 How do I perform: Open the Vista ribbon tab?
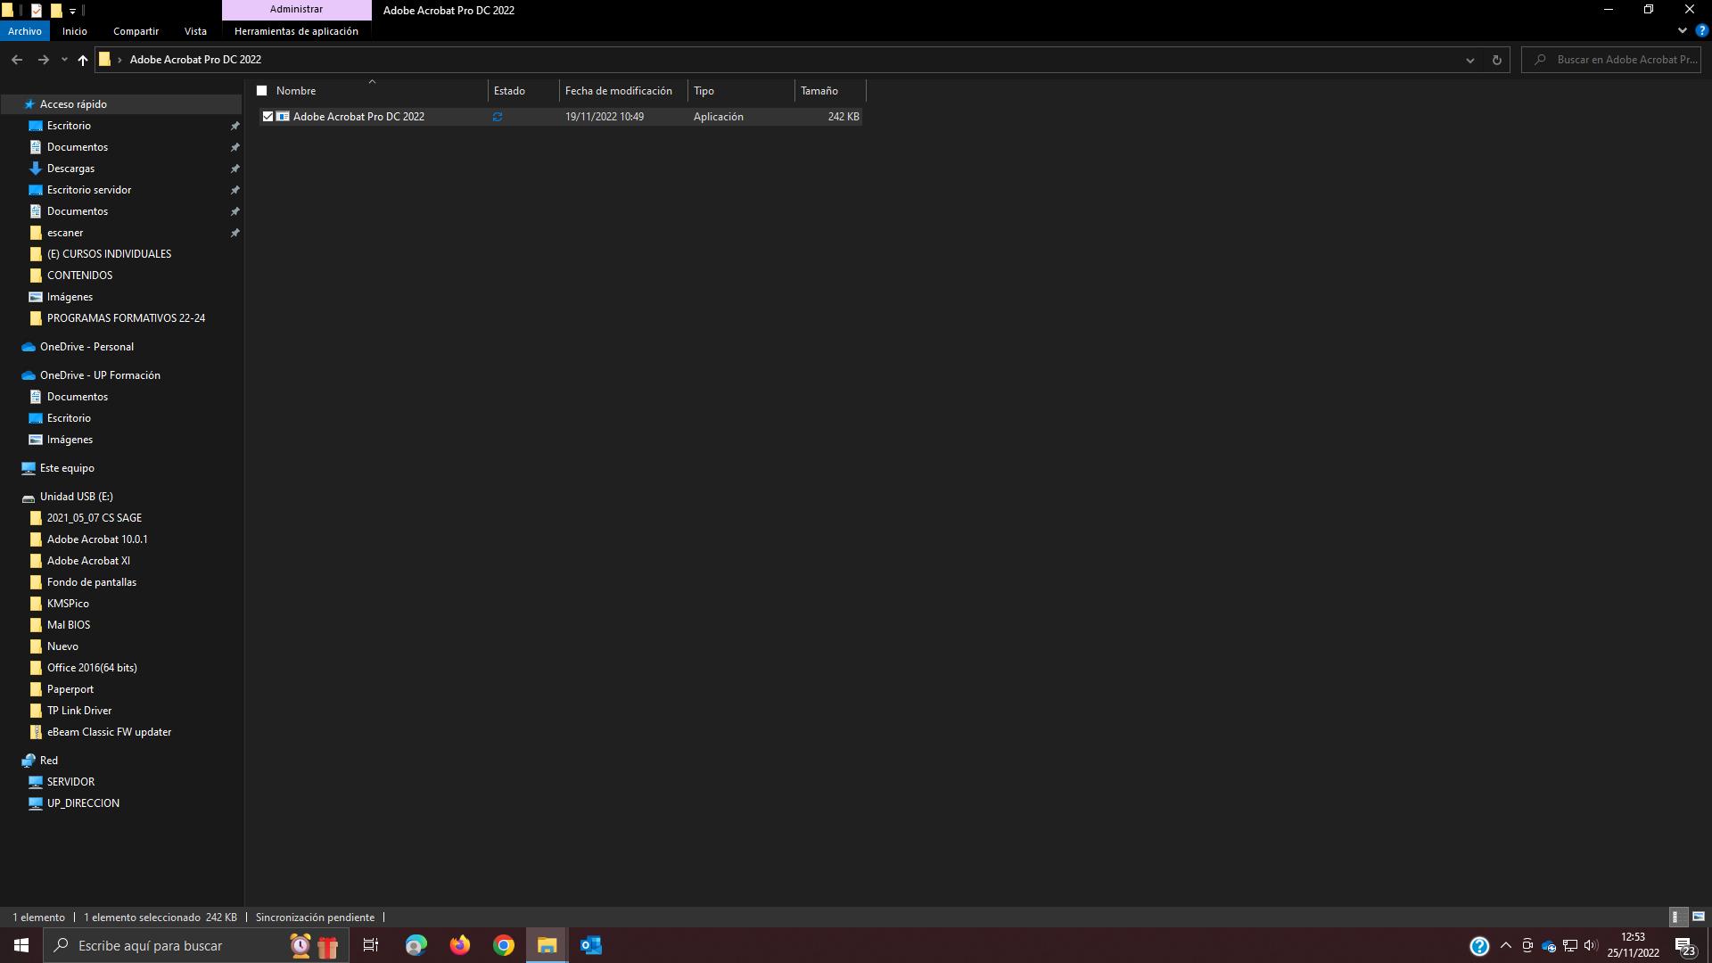tap(195, 31)
